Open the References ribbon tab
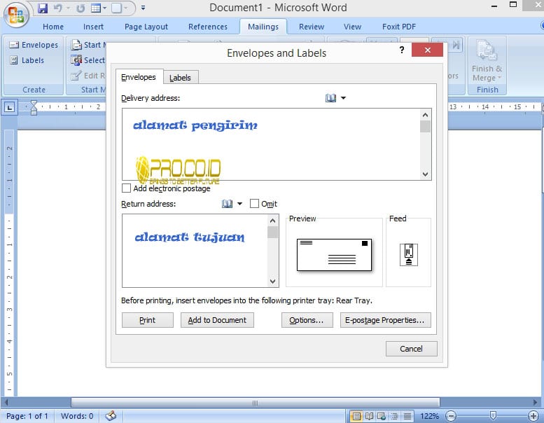 [x=208, y=27]
